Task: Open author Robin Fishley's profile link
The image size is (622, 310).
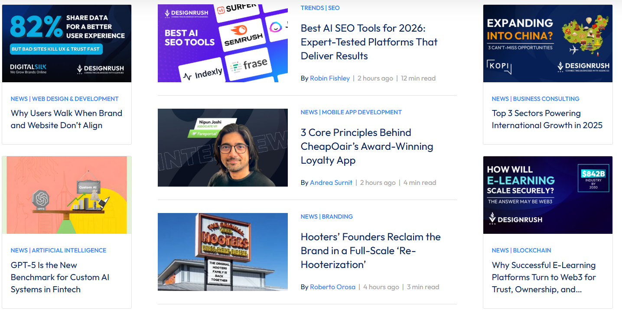Action: pyautogui.click(x=330, y=78)
